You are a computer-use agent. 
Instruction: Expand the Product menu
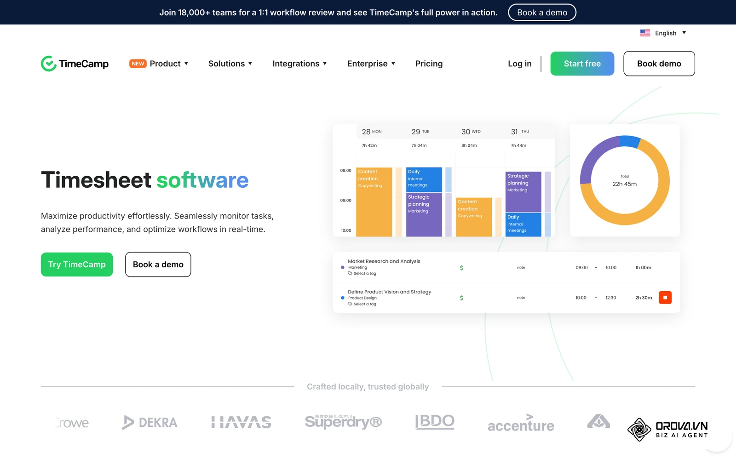(159, 63)
